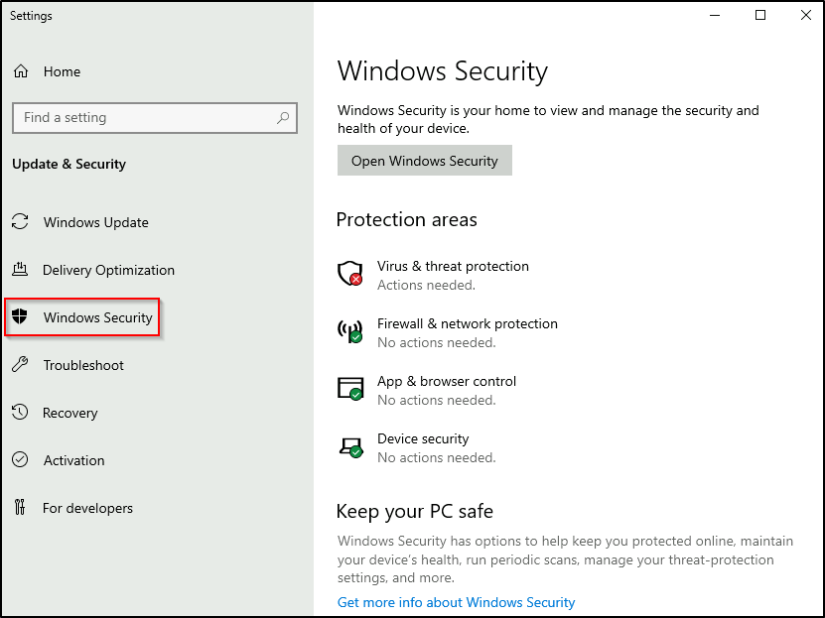Open Firewall & network protection icon
825x618 pixels.
(x=349, y=331)
